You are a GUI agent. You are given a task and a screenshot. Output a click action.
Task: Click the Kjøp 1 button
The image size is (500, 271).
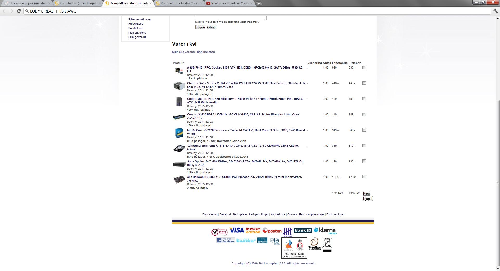pos(368,199)
